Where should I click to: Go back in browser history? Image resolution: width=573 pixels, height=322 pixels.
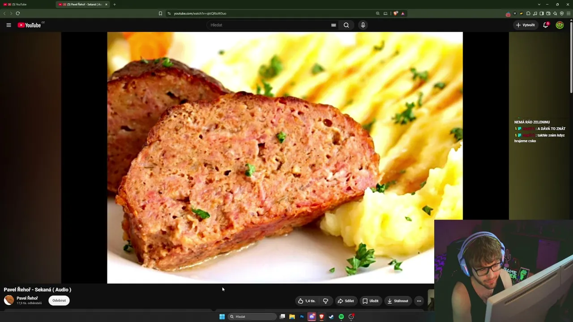click(x=4, y=13)
